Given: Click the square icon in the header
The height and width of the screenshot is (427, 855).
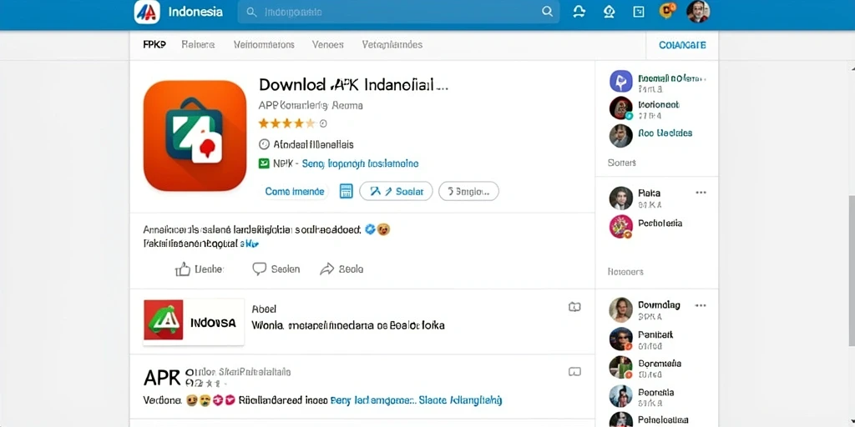Looking at the screenshot, I should tap(639, 12).
